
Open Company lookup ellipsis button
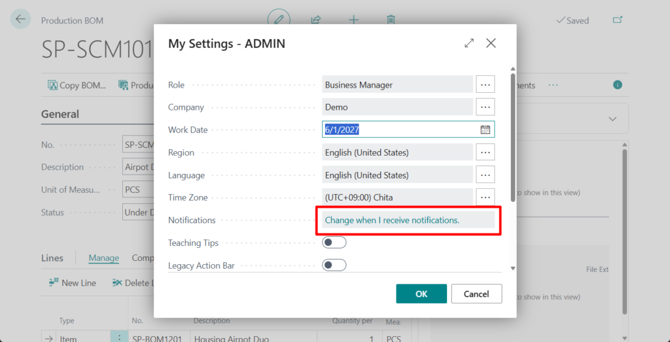click(485, 107)
